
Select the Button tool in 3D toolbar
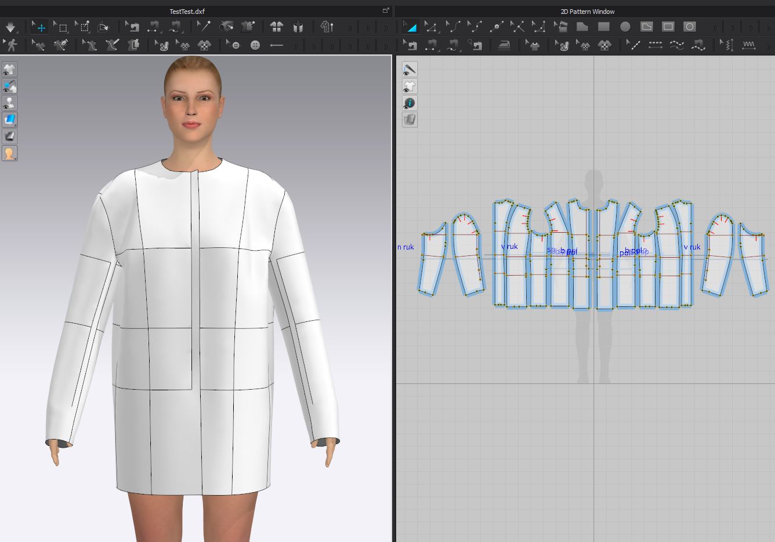[x=255, y=45]
